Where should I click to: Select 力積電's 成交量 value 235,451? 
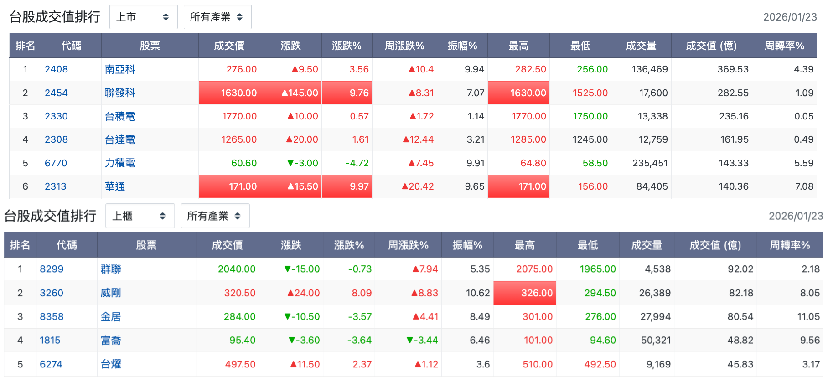click(x=650, y=163)
